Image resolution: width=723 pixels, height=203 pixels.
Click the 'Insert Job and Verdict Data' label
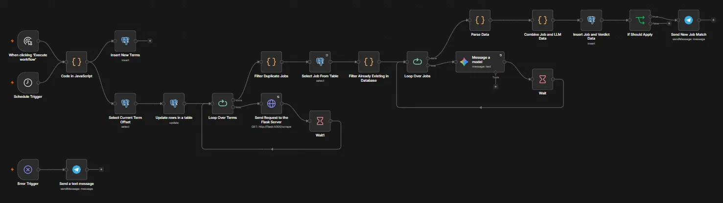tap(591, 37)
